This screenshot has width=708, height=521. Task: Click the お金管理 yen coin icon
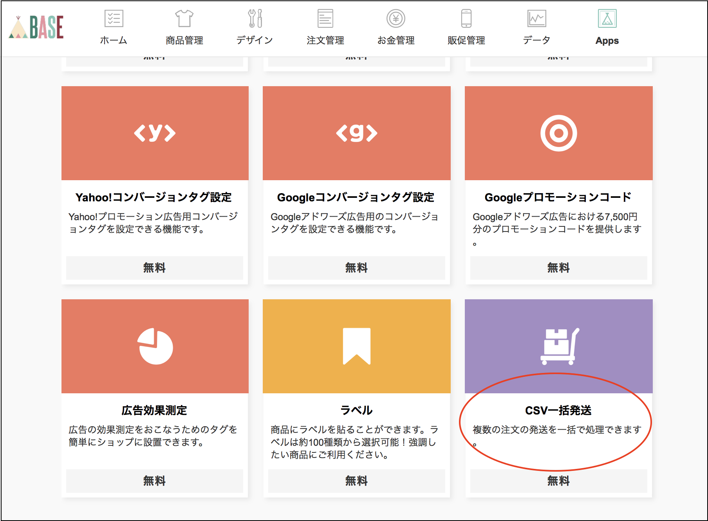point(396,18)
